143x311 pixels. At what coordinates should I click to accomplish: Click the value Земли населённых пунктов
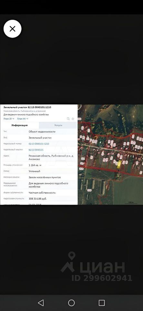click(x=45, y=177)
